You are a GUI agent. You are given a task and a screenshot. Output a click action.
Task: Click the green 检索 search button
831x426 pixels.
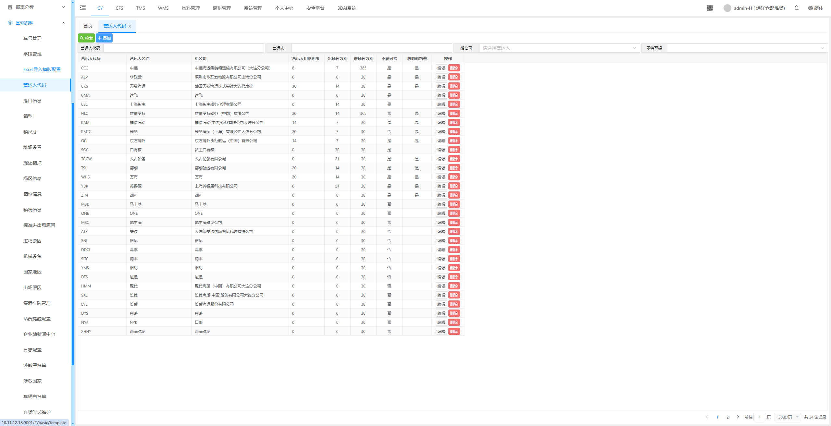coord(86,38)
